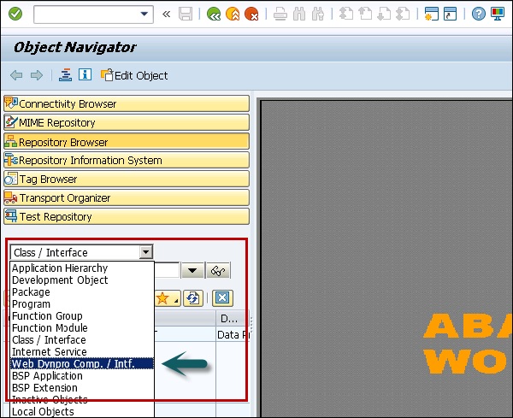Click the Customize Local Layout monitor icon
The height and width of the screenshot is (418, 513).
click(x=498, y=15)
